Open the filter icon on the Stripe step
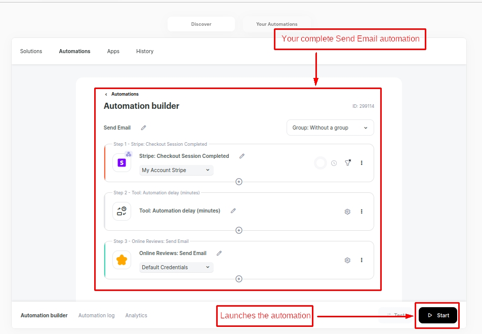The height and width of the screenshot is (334, 482). 348,163
